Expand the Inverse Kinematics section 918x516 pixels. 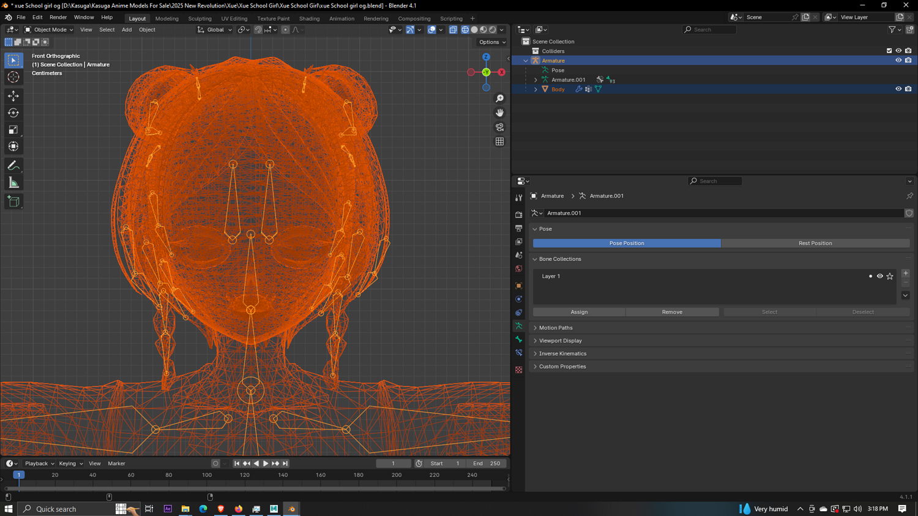562,353
